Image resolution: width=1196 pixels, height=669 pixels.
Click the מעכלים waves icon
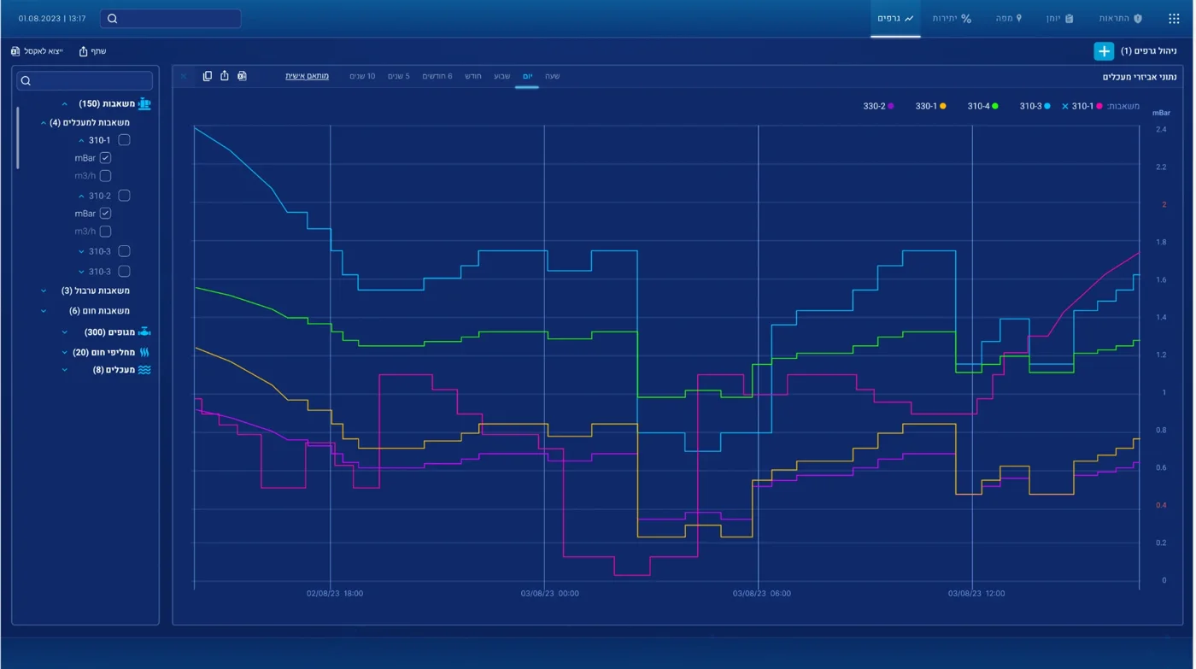coord(144,370)
